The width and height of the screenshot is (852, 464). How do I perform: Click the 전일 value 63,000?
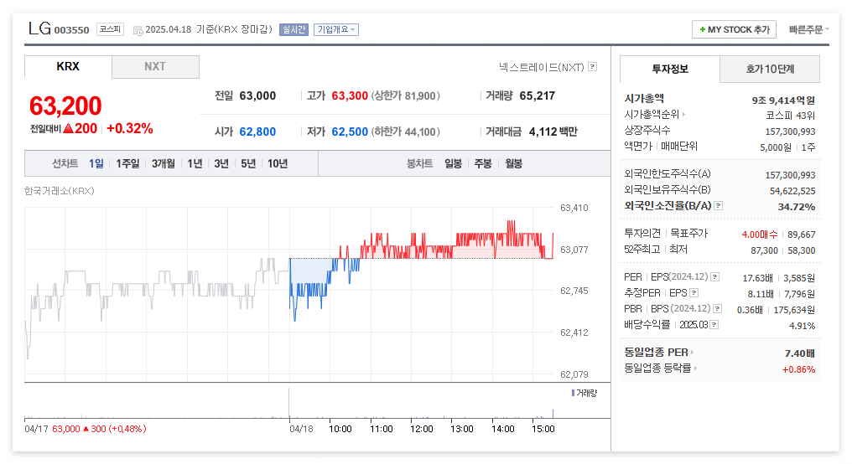[x=257, y=96]
